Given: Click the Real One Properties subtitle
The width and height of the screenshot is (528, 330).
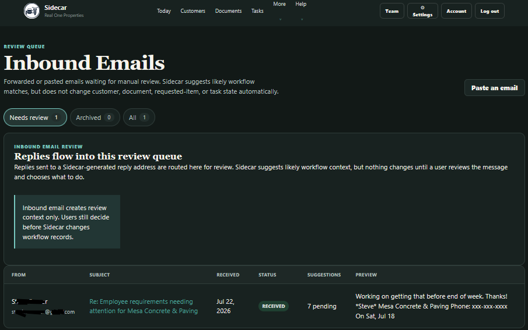Looking at the screenshot, I should (x=64, y=16).
